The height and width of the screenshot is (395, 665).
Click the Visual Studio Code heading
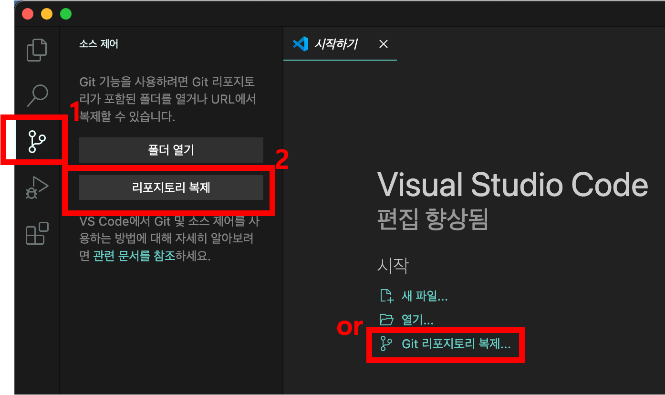513,185
